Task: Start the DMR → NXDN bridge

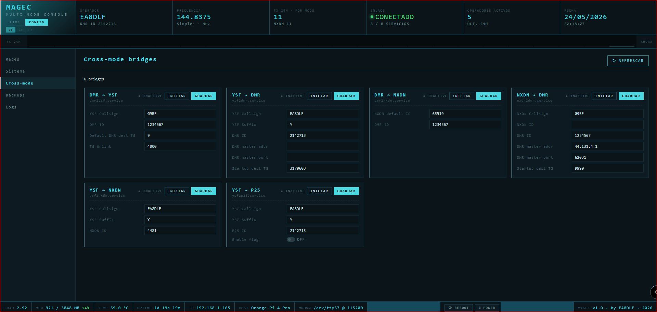Action: 462,96
